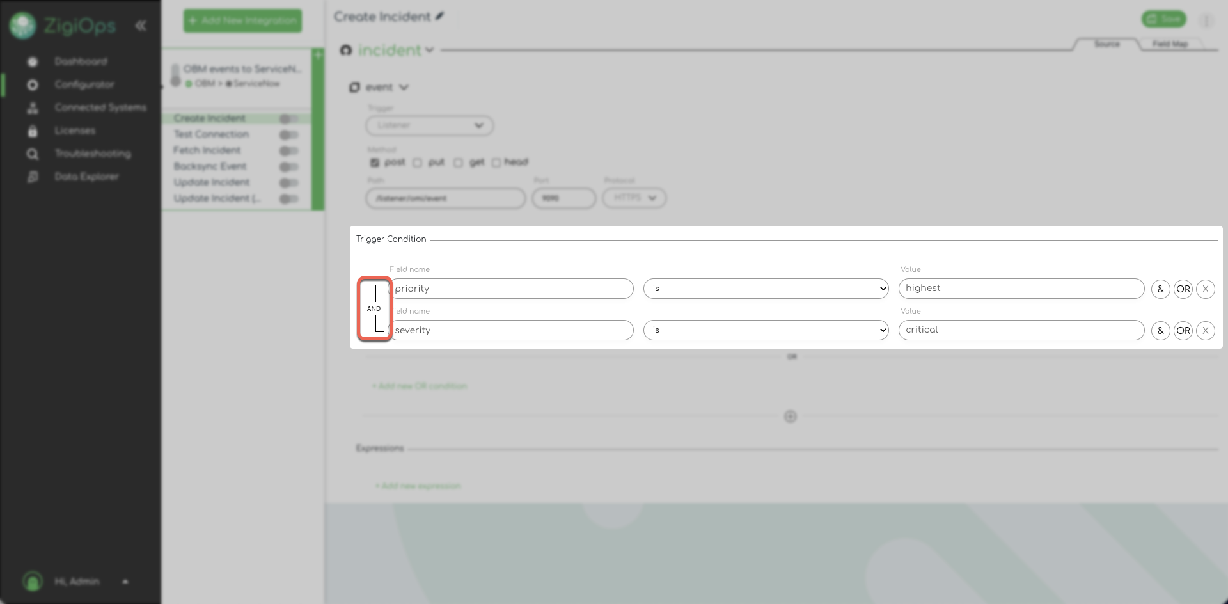Image resolution: width=1228 pixels, height=604 pixels.
Task: Open Connected Systems in sidebar
Action: click(x=100, y=107)
